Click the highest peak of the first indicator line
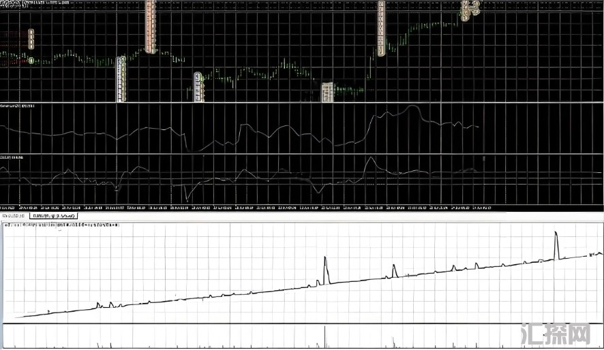The height and width of the screenshot is (350, 604). point(412,107)
